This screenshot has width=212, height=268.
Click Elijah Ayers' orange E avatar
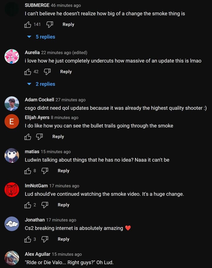pyautogui.click(x=12, y=121)
